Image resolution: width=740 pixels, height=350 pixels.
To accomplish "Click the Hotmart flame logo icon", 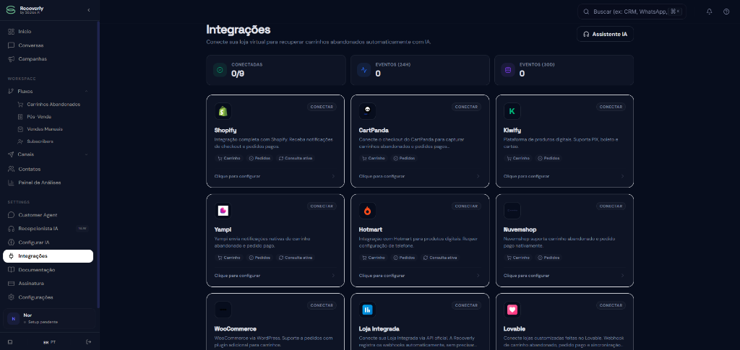I will point(368,210).
